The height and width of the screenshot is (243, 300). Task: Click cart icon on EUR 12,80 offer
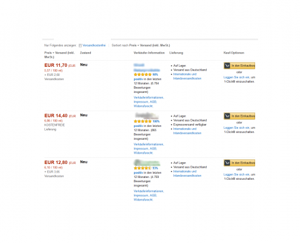pos(227,163)
